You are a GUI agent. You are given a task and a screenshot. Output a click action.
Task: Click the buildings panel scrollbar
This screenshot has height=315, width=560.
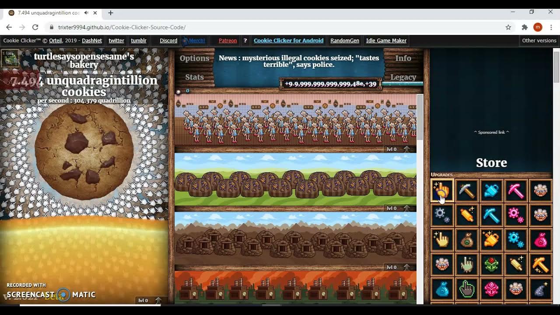point(420,117)
